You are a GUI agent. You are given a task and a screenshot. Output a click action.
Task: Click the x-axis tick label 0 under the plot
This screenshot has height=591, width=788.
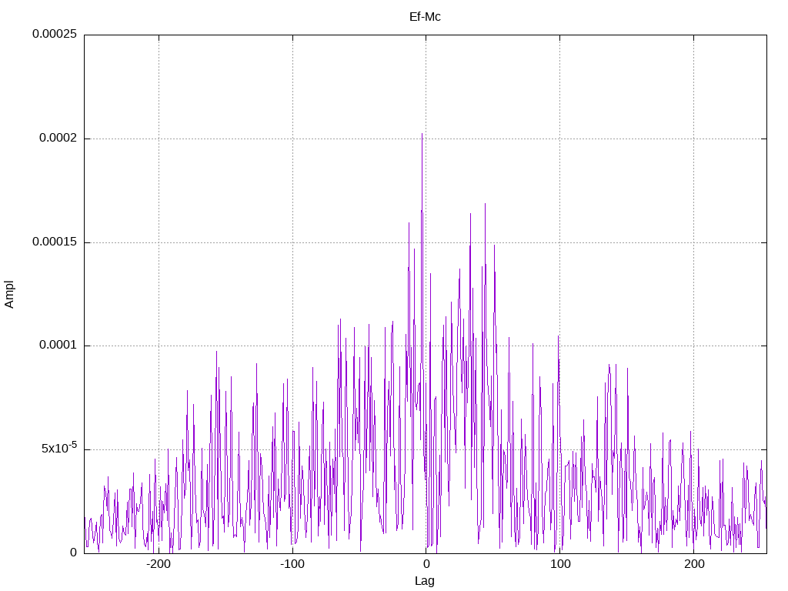tap(426, 564)
